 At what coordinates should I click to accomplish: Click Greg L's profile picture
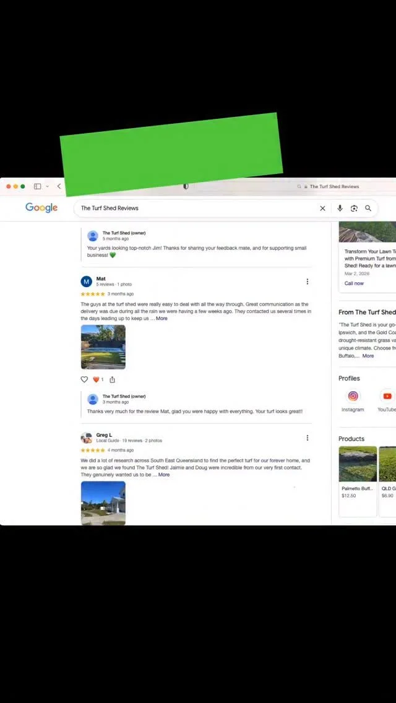click(x=86, y=438)
